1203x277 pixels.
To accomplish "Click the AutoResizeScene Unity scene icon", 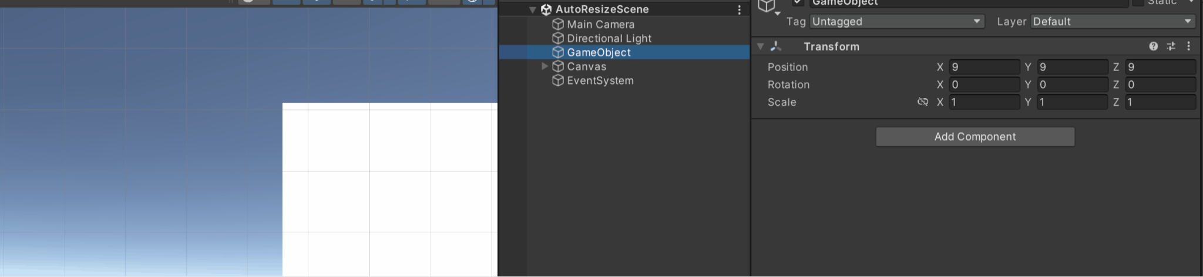I will point(546,9).
